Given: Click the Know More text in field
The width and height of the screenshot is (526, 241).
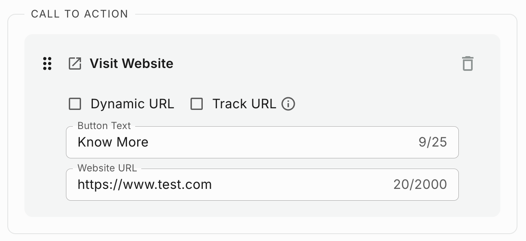Looking at the screenshot, I should coord(113,142).
